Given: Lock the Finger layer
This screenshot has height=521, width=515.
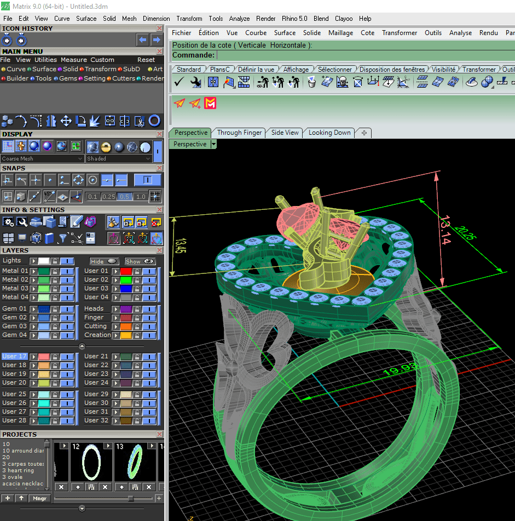Looking at the screenshot, I should coord(137,318).
